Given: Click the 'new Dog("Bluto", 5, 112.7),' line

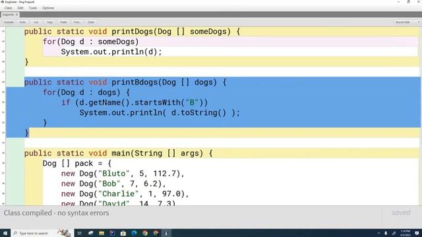Looking at the screenshot, I should tap(123, 174).
